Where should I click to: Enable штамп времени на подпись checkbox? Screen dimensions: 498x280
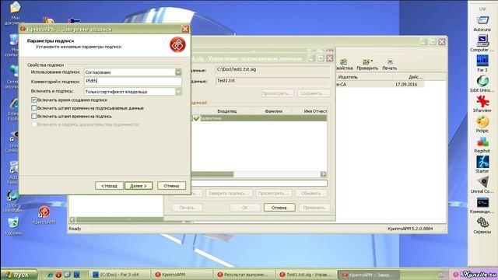[34, 117]
